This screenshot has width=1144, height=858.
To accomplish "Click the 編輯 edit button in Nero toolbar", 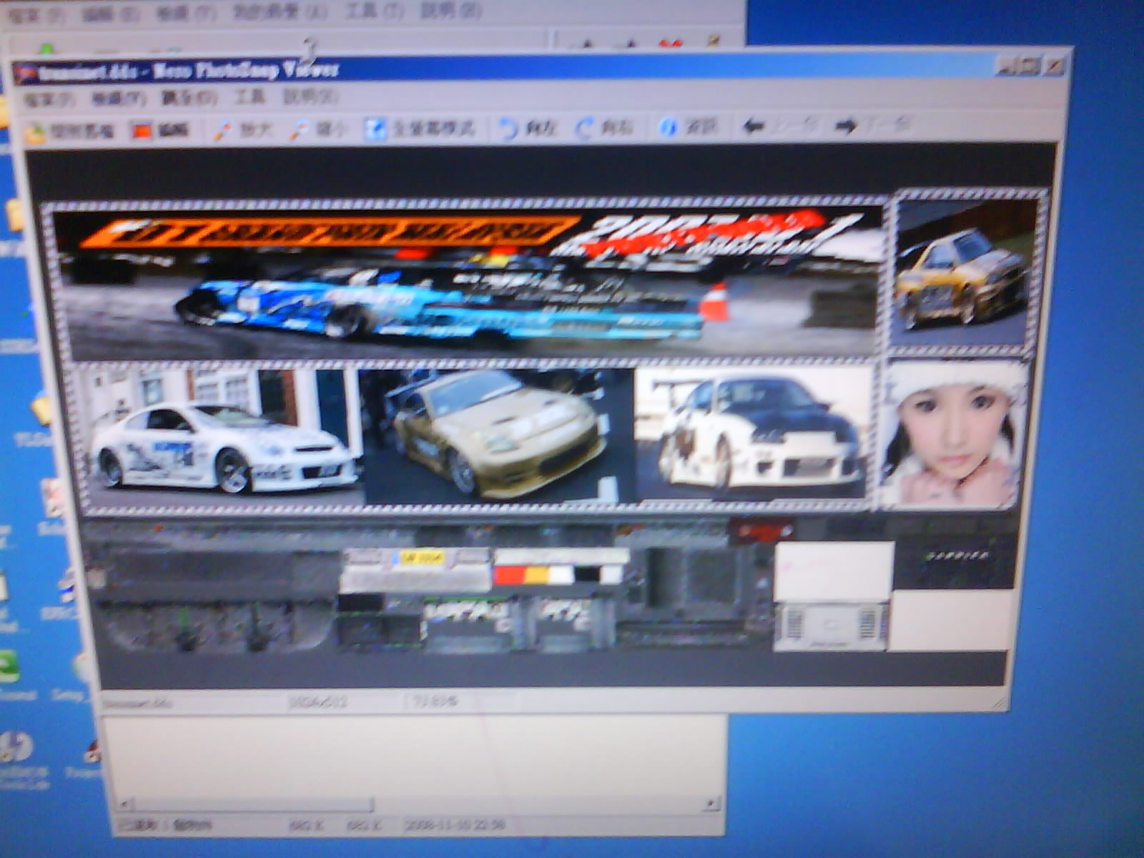I will 160,130.
